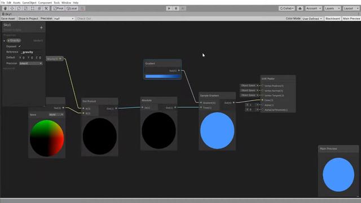Click Show In Project button
Image resolution: width=361 pixels, height=203 pixels.
click(28, 19)
